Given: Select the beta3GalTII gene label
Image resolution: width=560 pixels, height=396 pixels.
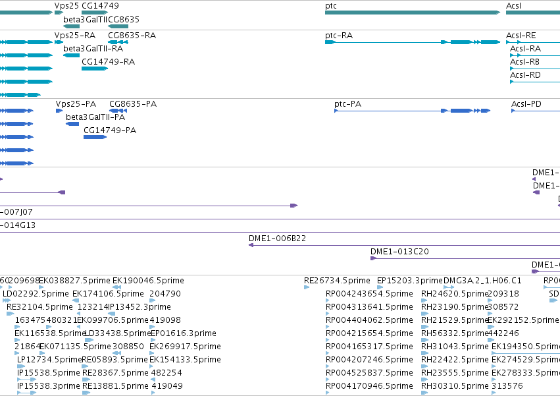Looking at the screenshot, I should tap(85, 19).
